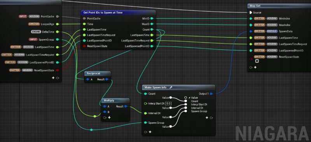Click the EMITTER badge beside LoopedAge

point(34,24)
